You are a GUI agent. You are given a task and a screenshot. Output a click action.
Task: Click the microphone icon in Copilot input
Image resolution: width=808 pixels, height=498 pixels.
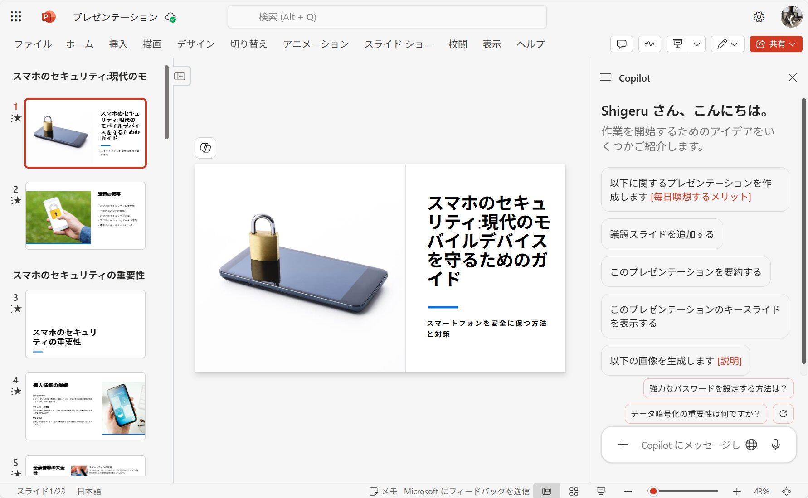pos(775,445)
